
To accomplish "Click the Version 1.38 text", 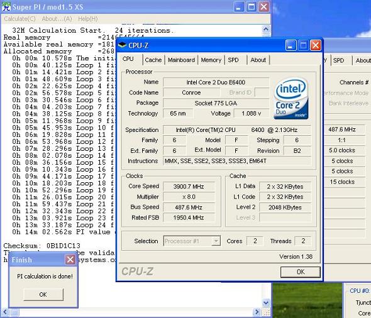I will (x=296, y=256).
